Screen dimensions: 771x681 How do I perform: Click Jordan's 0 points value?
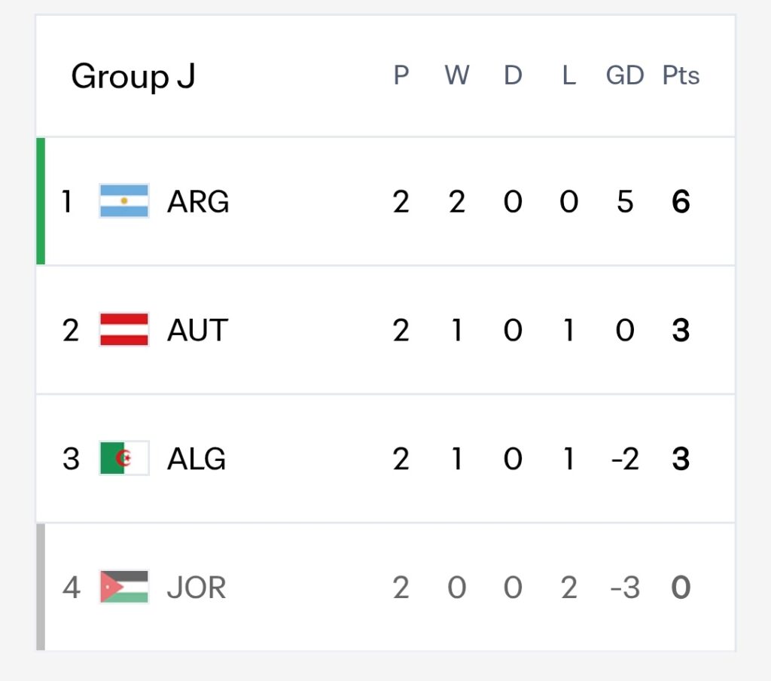tap(681, 587)
